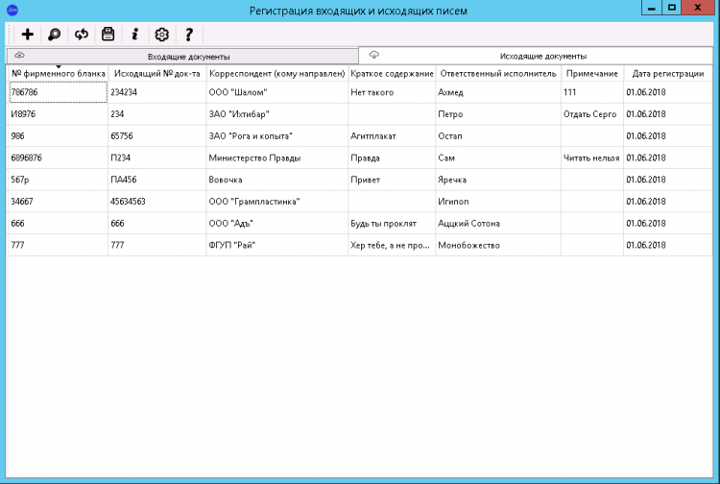Open search with the magnifier icon
This screenshot has width=720, height=484.
(54, 35)
